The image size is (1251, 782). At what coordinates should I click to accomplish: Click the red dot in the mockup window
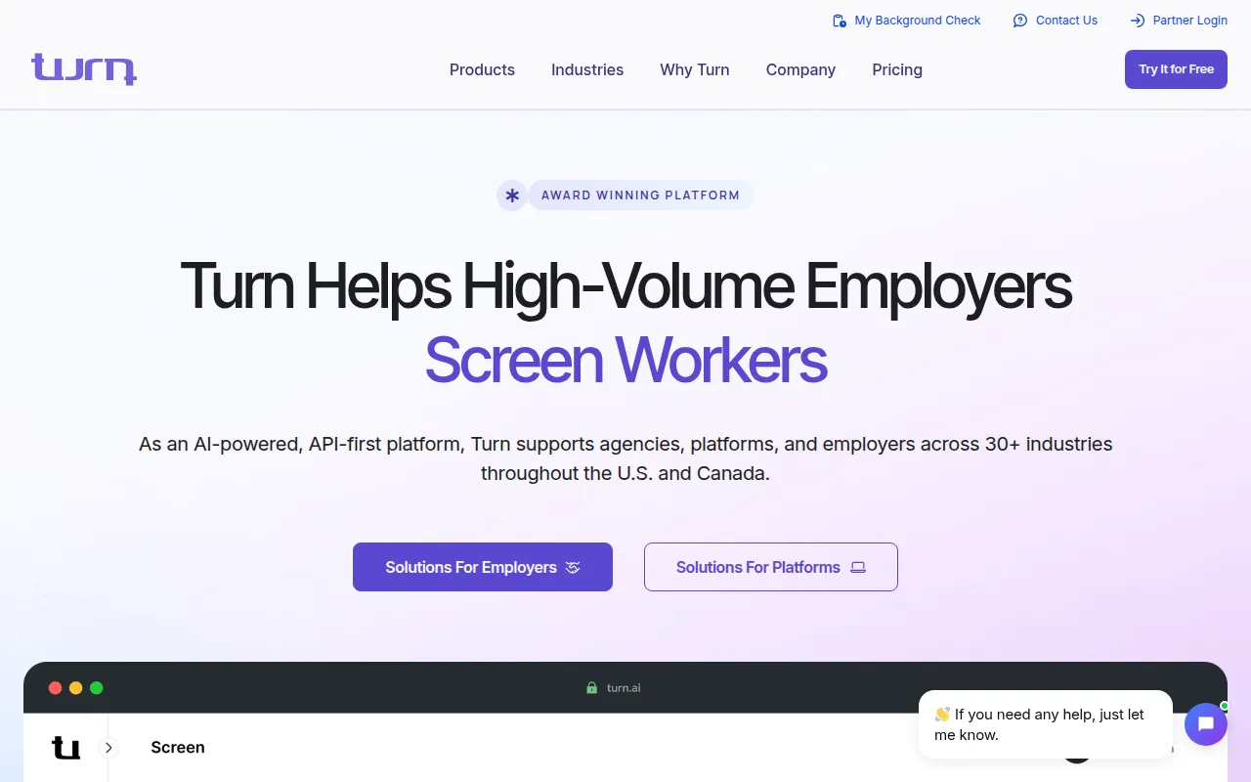coord(56,688)
